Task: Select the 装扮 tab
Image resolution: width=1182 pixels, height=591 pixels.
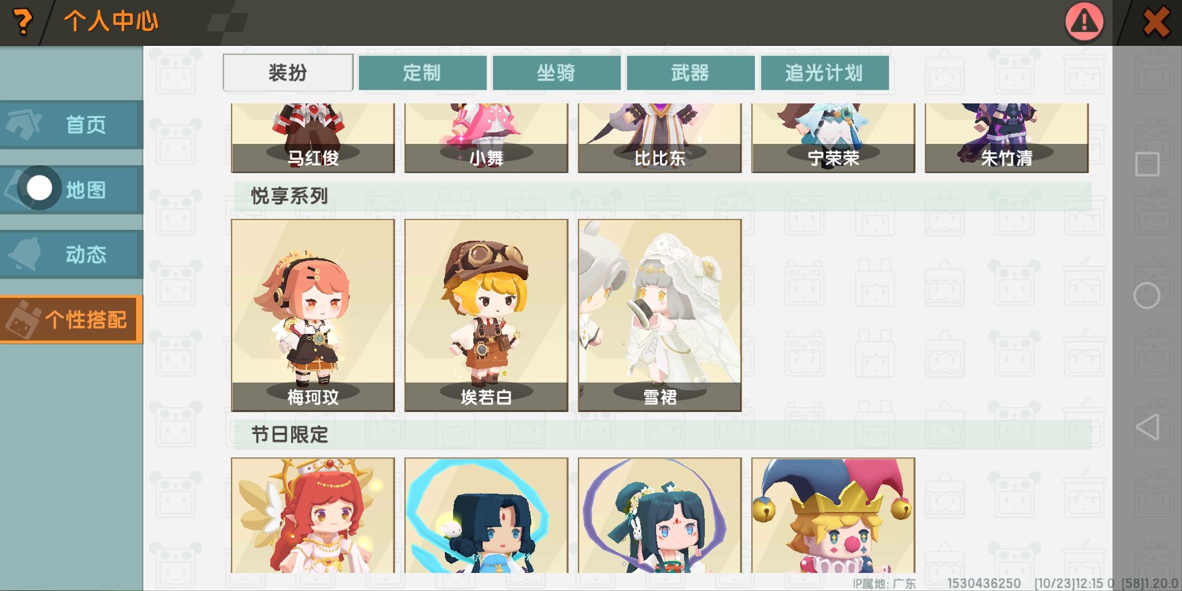Action: [x=288, y=73]
